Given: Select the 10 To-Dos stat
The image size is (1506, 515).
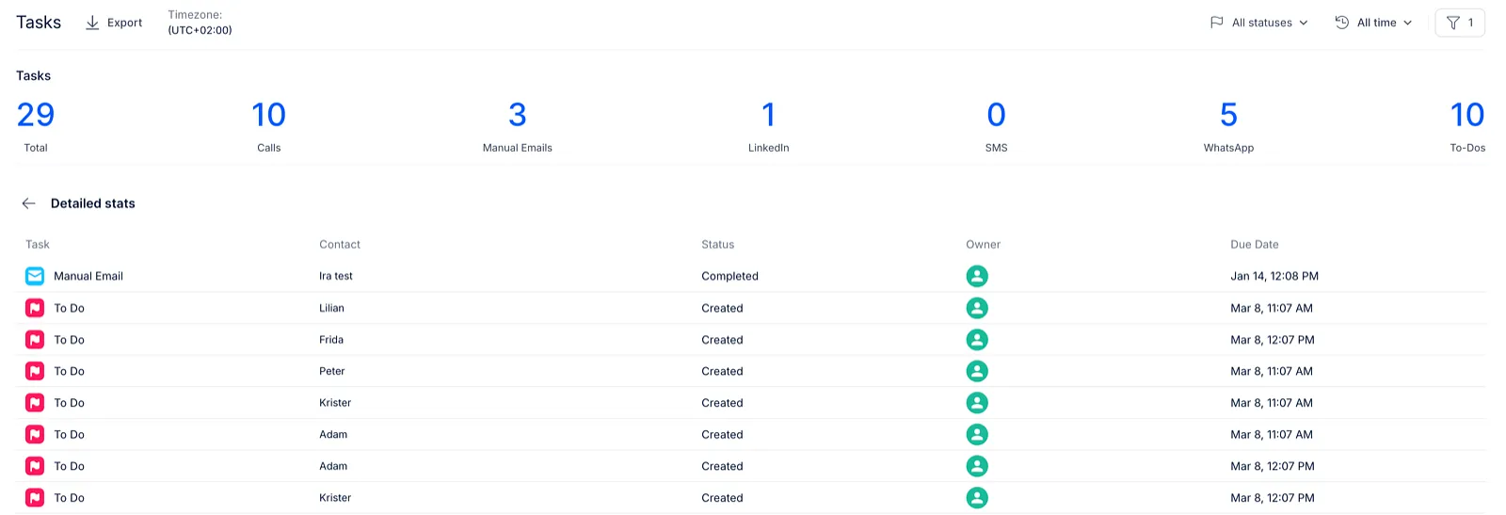Looking at the screenshot, I should [1467, 125].
